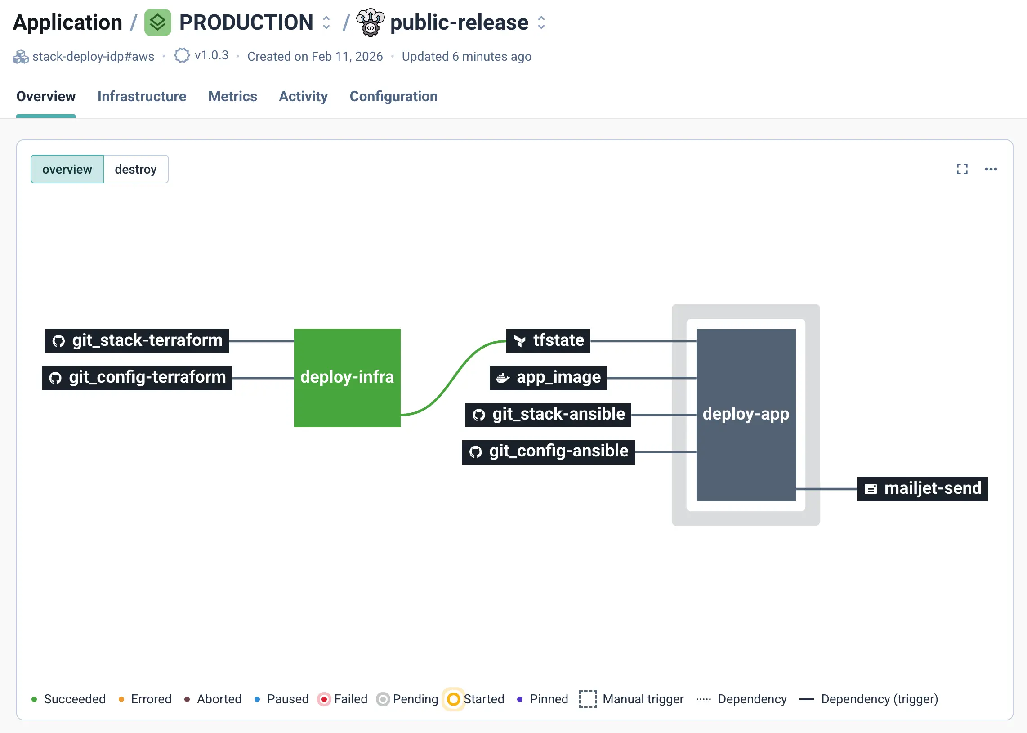Open the Infrastructure tab

(142, 96)
